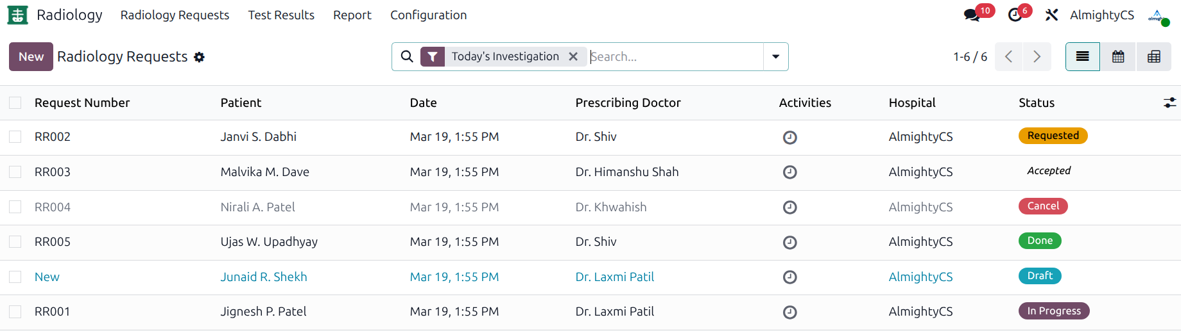Screen dimensions: 1181x331
Task: Click the filter funnel icon
Action: [433, 57]
